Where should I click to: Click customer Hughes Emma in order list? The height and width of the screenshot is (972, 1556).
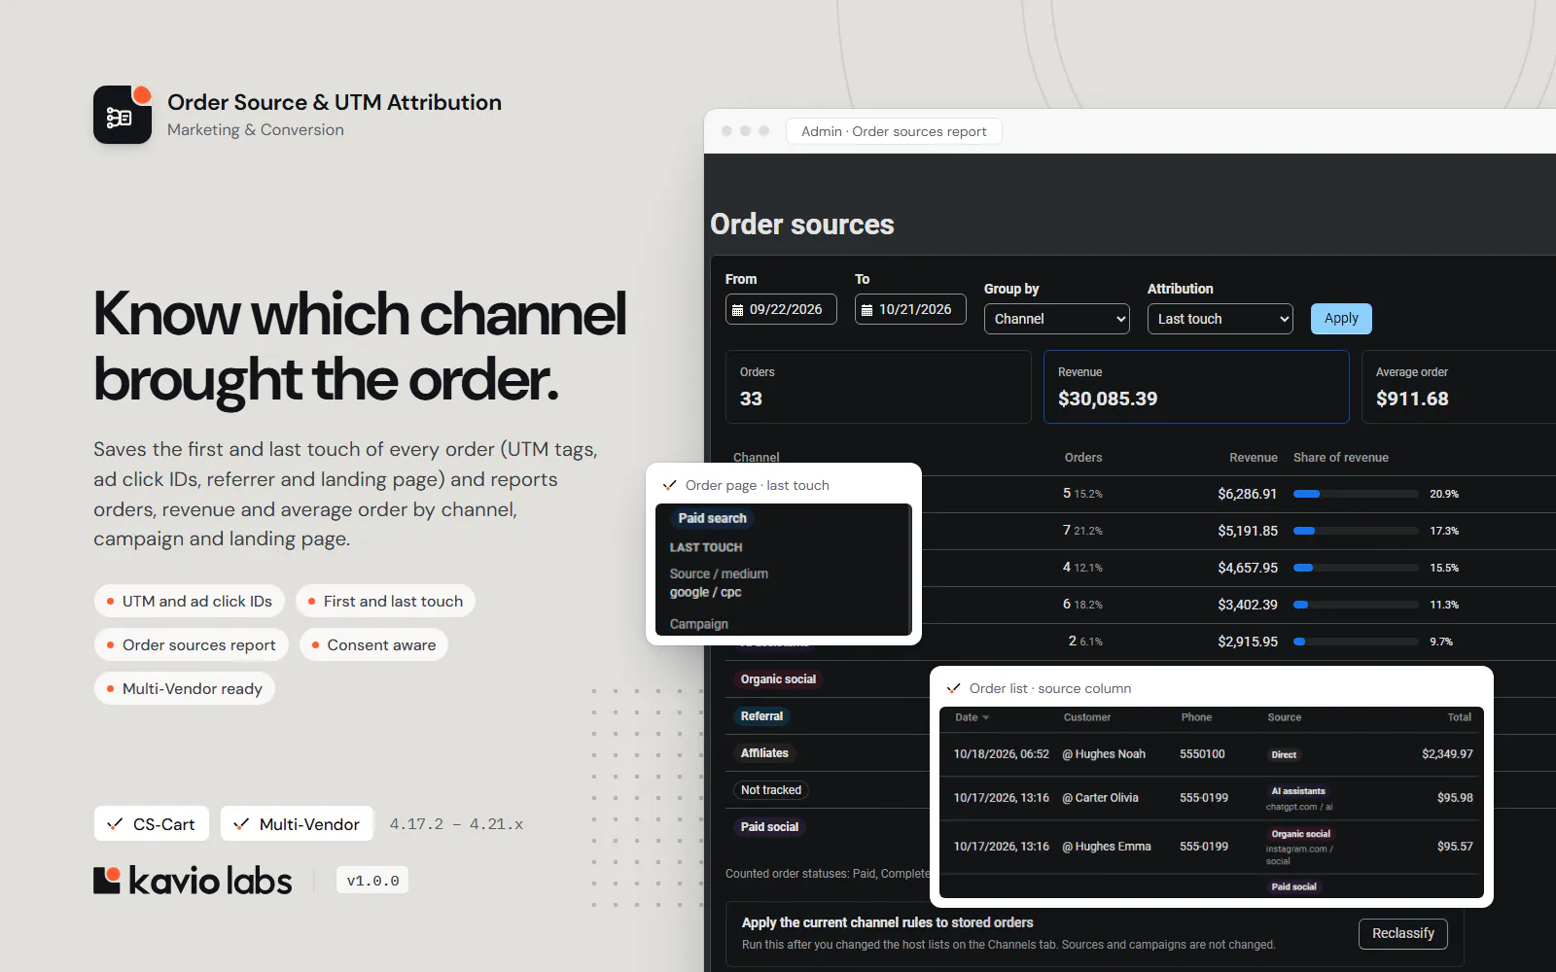[x=1107, y=847]
